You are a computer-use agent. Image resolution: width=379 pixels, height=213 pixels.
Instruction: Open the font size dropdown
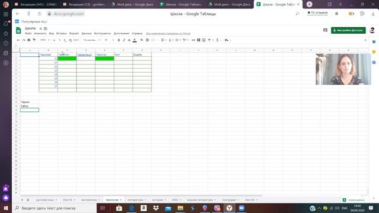pos(109,40)
